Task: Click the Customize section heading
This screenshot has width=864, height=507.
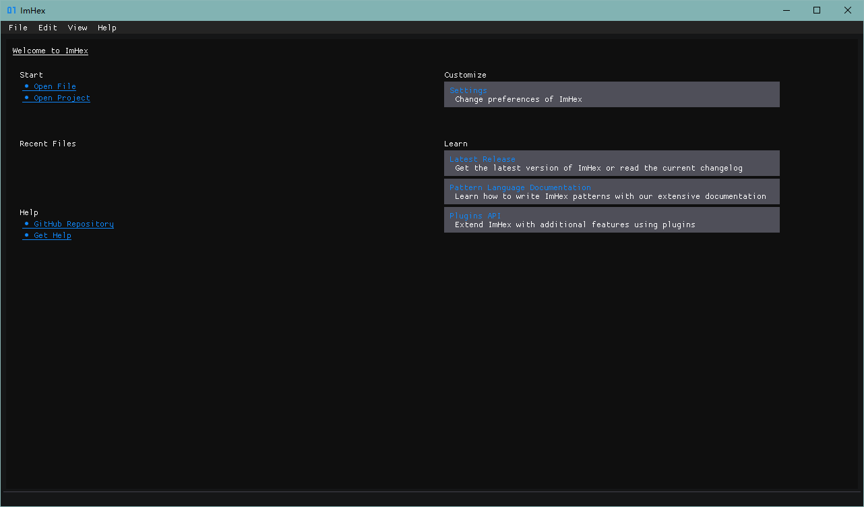Action: 465,75
